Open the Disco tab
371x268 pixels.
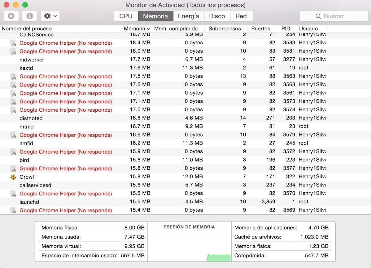[x=217, y=16]
